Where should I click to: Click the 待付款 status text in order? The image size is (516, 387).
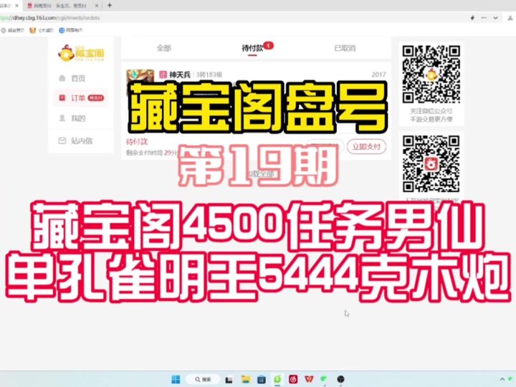click(x=137, y=142)
